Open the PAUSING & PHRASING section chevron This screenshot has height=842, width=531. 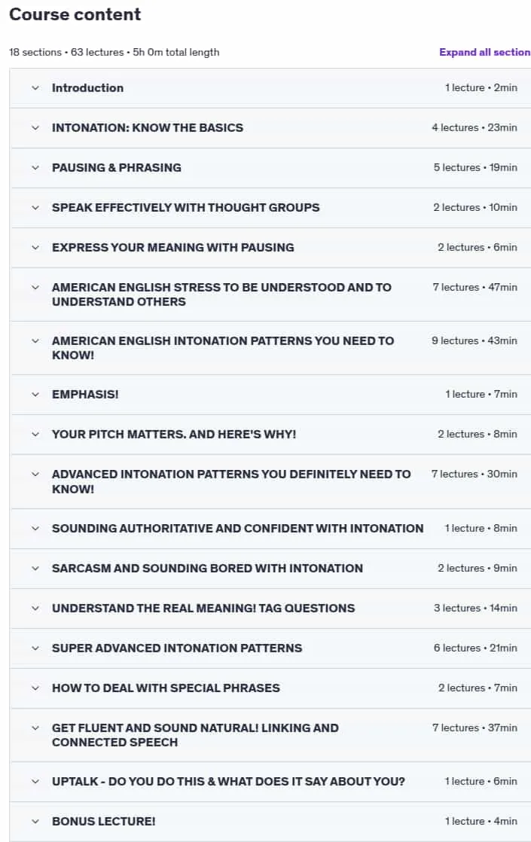[35, 167]
